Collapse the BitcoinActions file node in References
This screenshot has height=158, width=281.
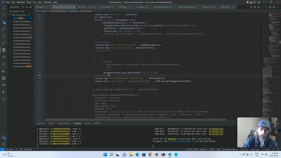(x=10, y=15)
